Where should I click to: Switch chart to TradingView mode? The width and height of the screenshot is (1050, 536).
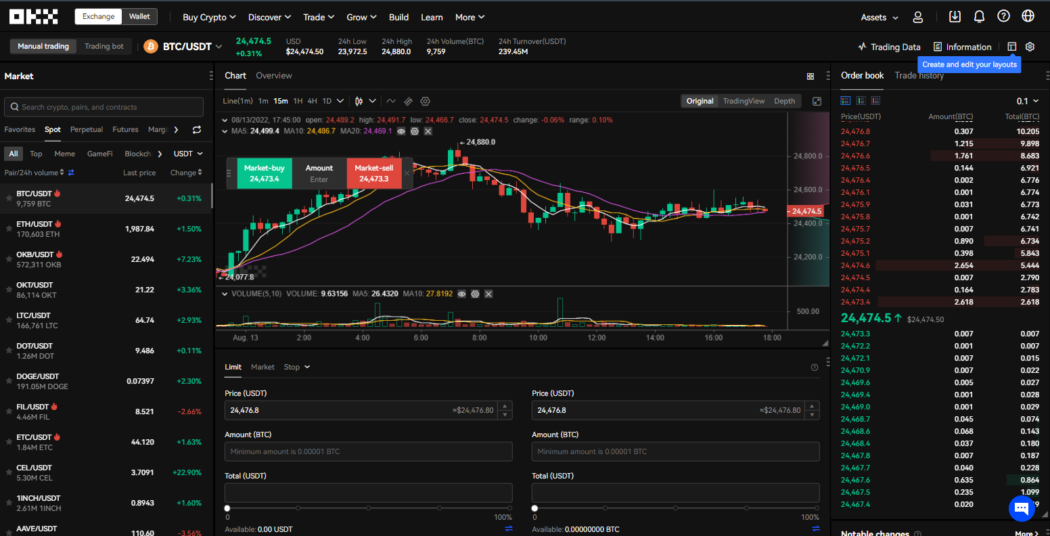pos(744,101)
